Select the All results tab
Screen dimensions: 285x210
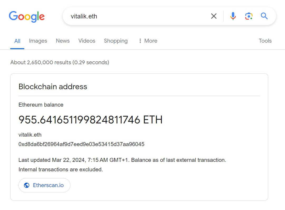pos(17,41)
